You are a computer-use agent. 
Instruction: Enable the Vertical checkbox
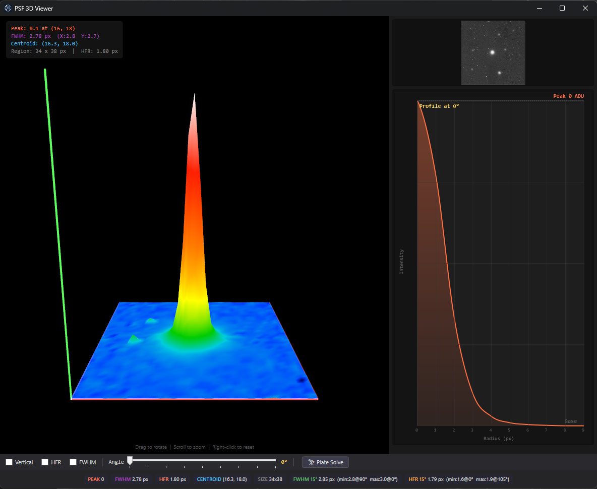click(x=9, y=462)
